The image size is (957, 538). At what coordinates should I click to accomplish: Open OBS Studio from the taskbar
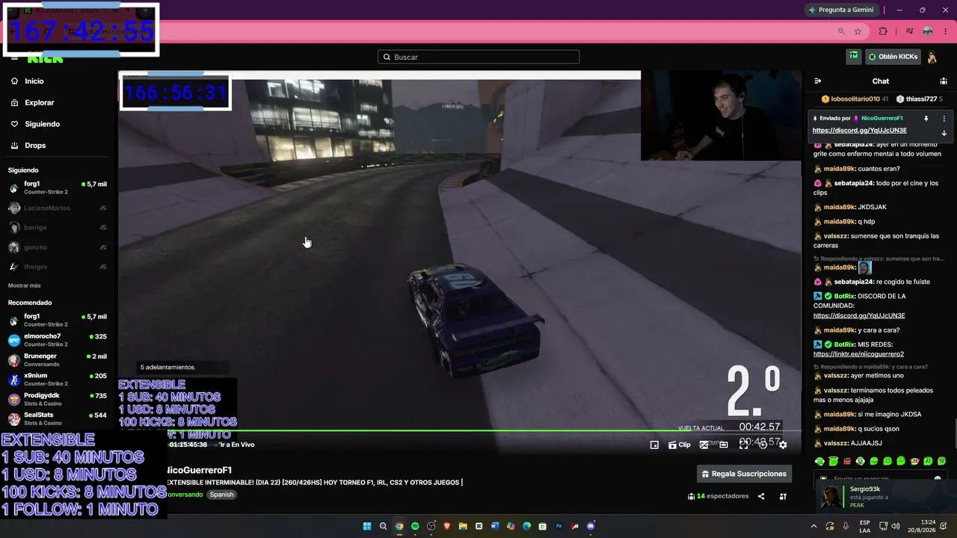point(431,526)
